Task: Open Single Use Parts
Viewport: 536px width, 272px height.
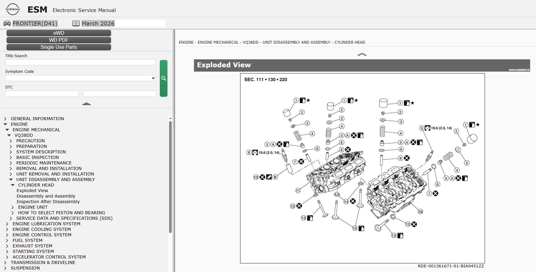Action: pos(59,47)
